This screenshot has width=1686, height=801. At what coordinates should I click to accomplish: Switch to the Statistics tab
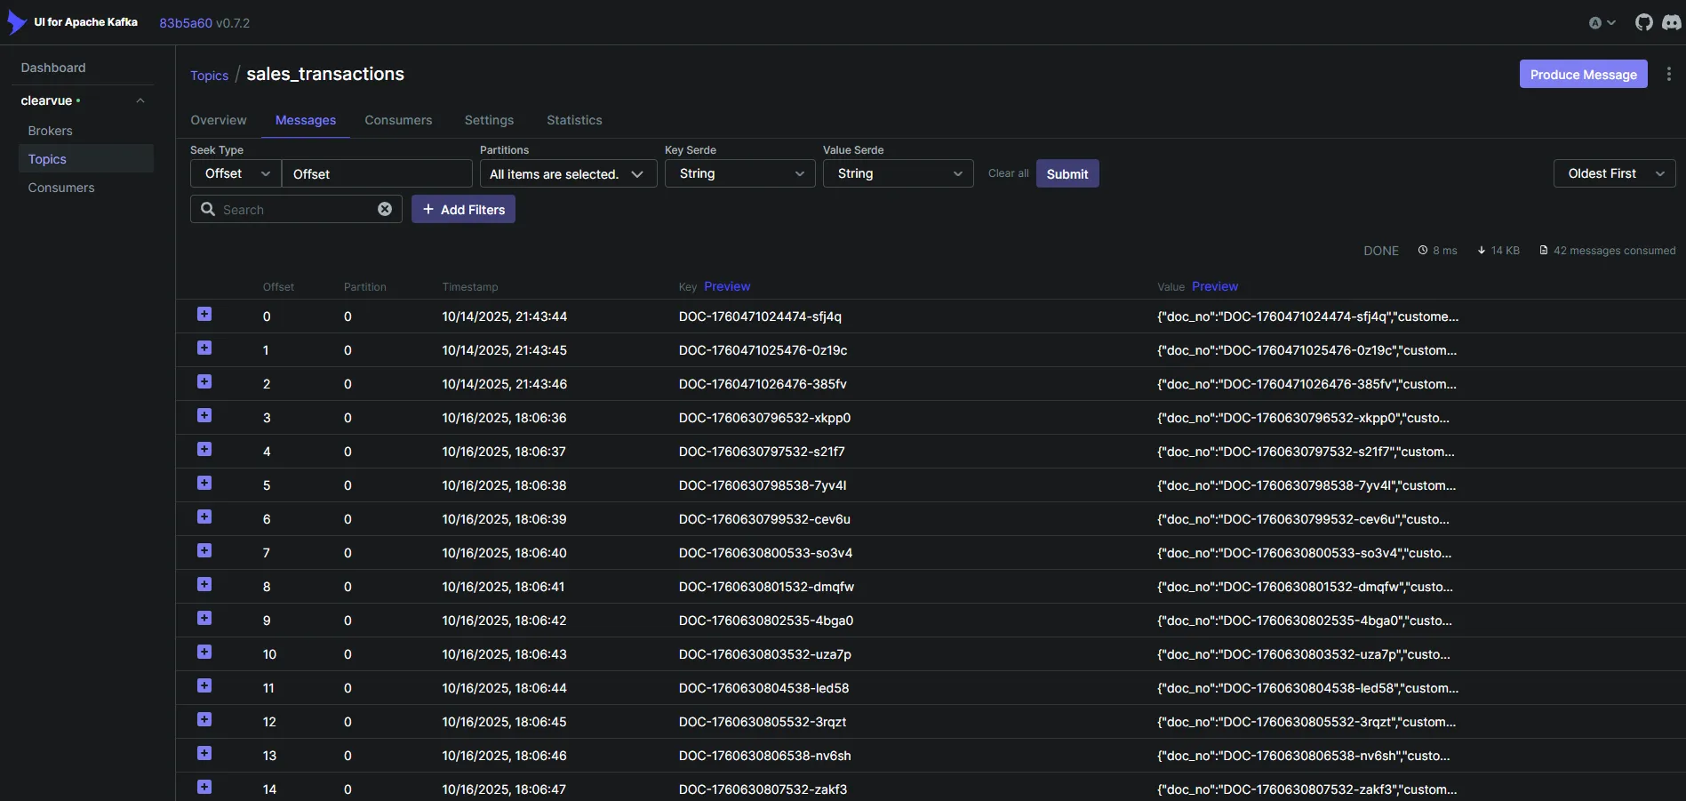574,120
